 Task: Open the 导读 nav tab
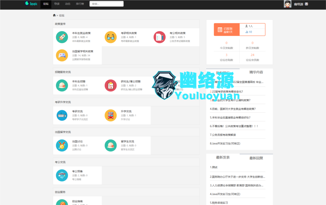[57, 4]
